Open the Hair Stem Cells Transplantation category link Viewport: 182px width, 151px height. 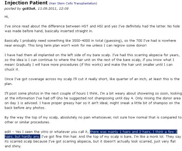tap(73, 3)
